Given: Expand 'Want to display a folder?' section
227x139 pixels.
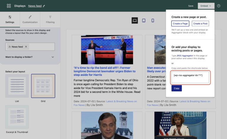Looking at the screenshot, I should pos(30,57).
